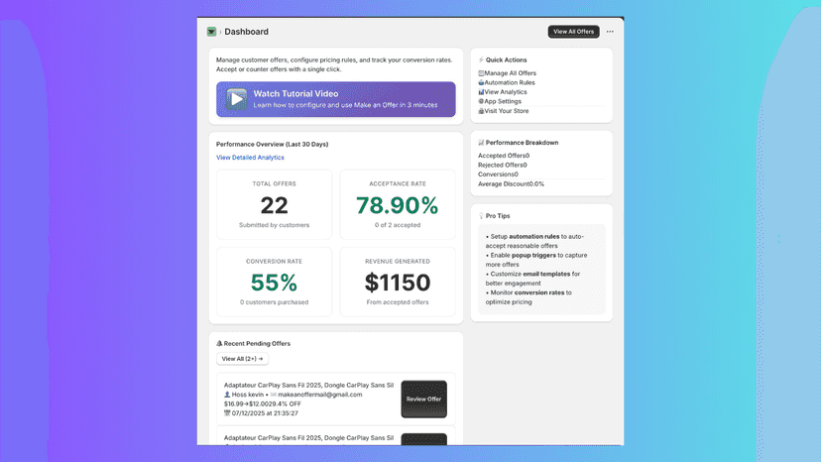The width and height of the screenshot is (821, 462).
Task: Click the 'From accepted offers' caption
Action: [398, 302]
